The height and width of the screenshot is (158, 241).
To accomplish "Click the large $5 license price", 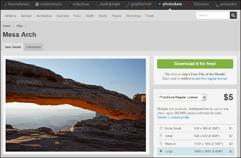I will tap(229, 97).
